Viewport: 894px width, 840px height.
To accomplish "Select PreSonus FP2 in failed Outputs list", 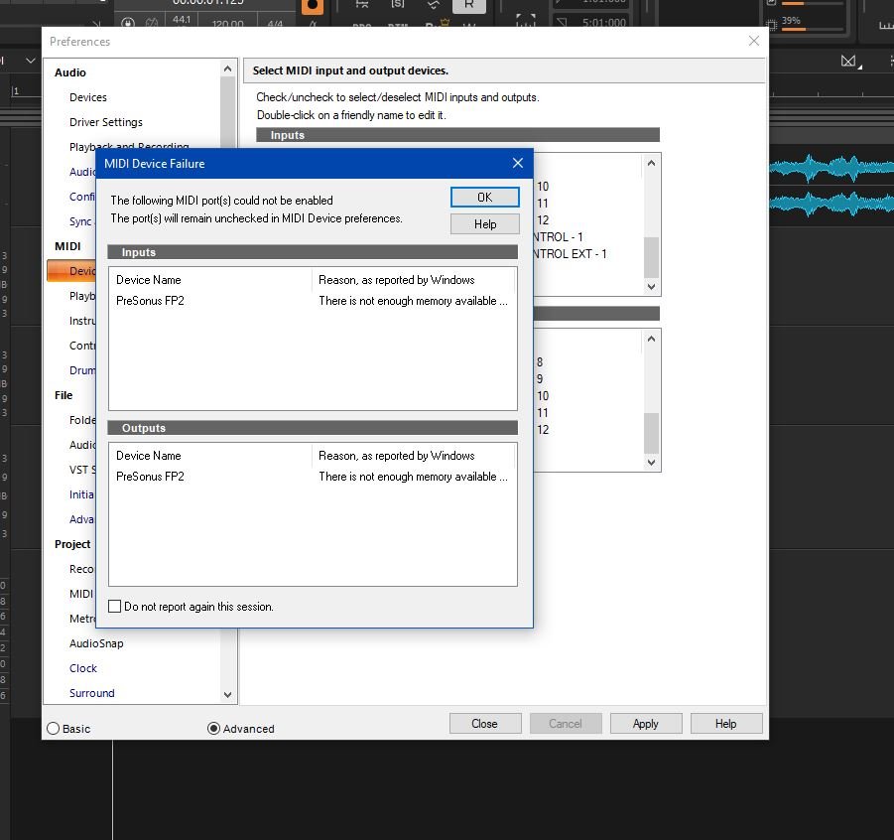I will (150, 477).
